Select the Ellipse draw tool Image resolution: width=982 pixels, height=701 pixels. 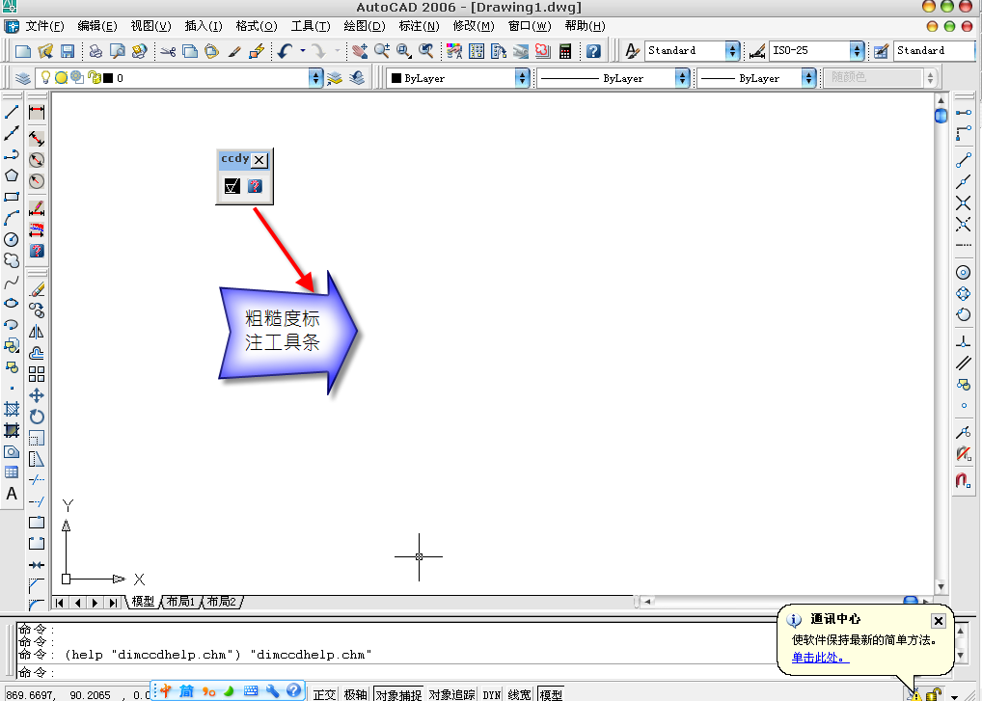point(12,304)
